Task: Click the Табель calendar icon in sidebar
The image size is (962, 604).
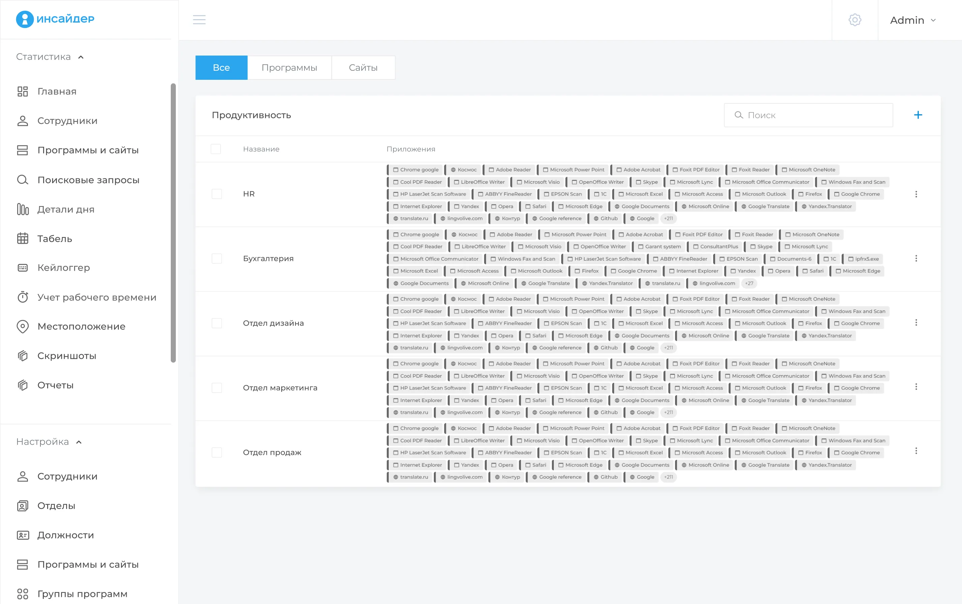Action: (23, 238)
